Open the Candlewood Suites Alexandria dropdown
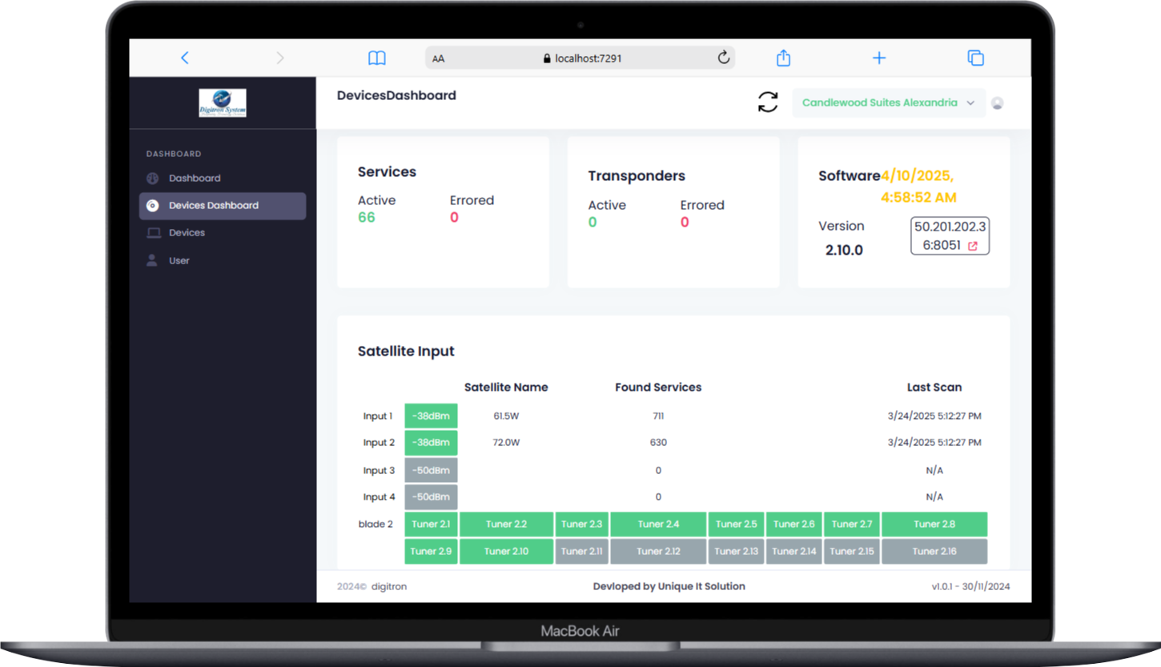The height and width of the screenshot is (667, 1161). click(x=888, y=102)
